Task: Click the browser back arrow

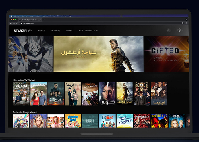Action: tap(11, 23)
